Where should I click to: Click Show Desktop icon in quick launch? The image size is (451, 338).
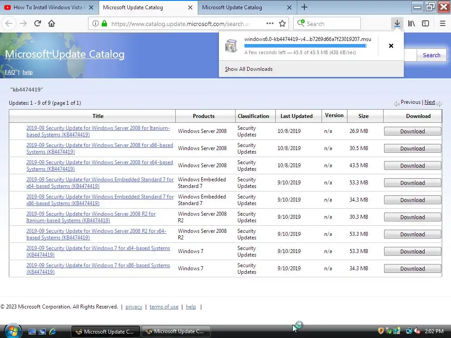click(32, 331)
